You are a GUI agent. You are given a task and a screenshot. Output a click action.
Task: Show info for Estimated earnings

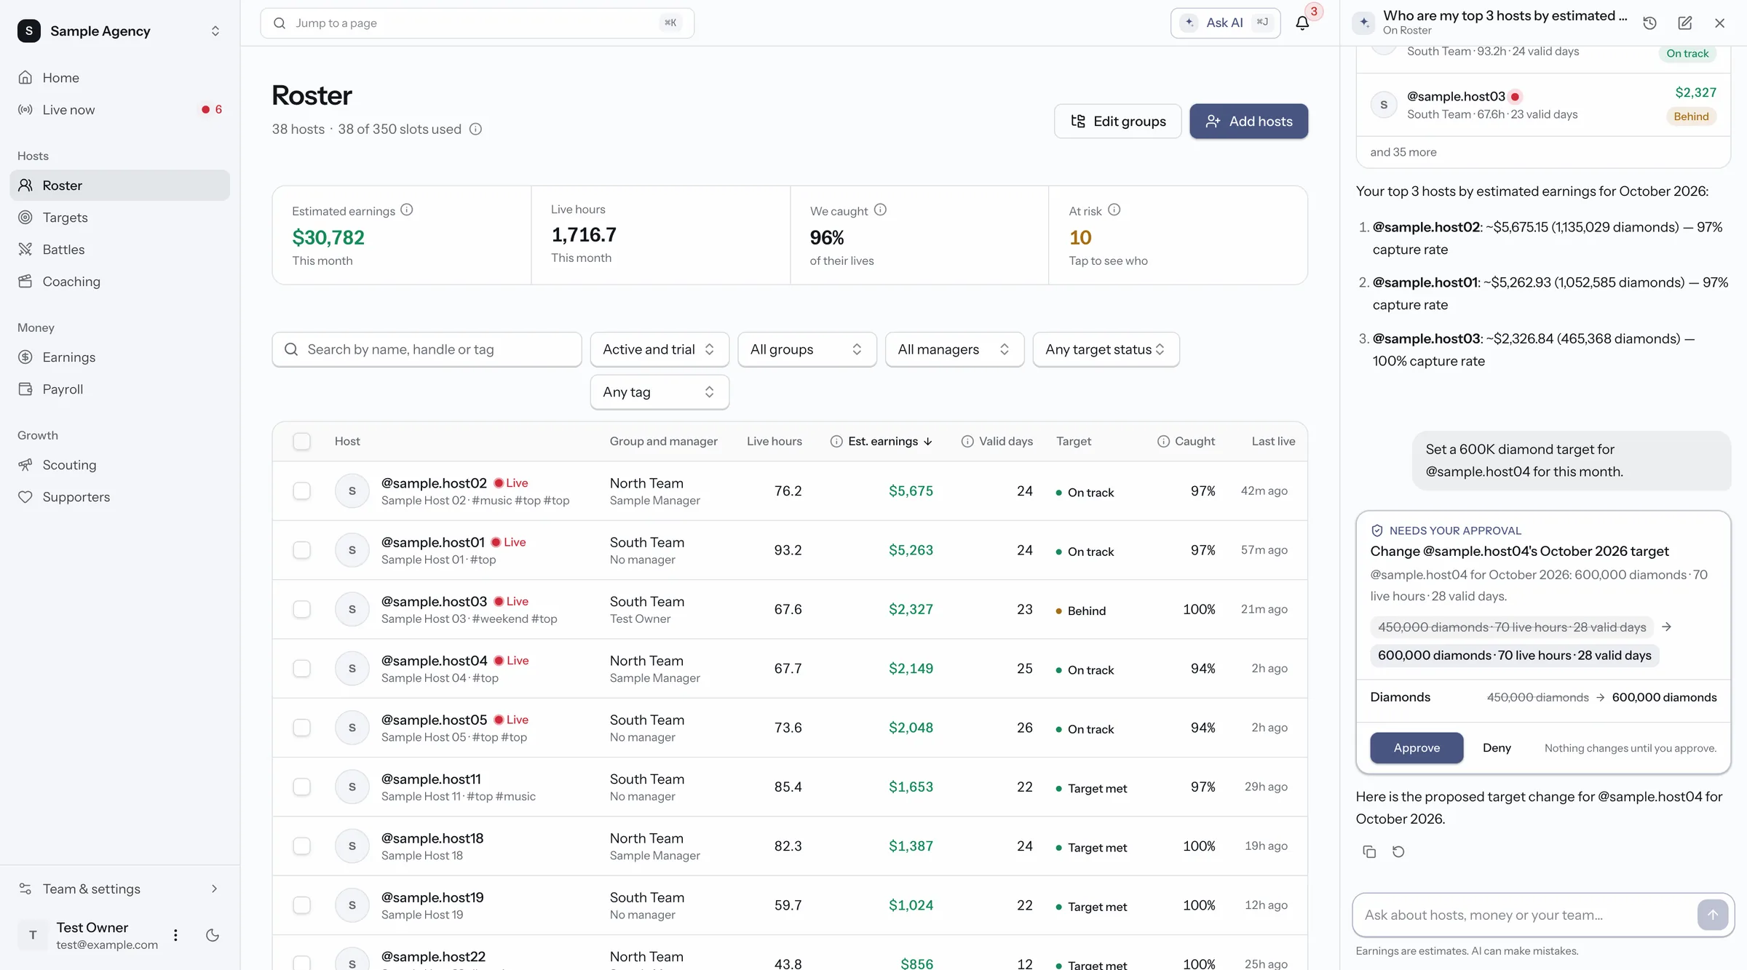pyautogui.click(x=407, y=210)
